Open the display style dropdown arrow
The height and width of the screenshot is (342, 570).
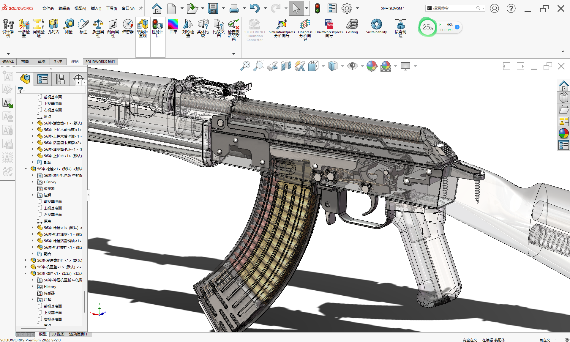(x=342, y=66)
